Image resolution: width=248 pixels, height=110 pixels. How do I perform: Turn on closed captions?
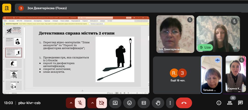click(x=144, y=103)
